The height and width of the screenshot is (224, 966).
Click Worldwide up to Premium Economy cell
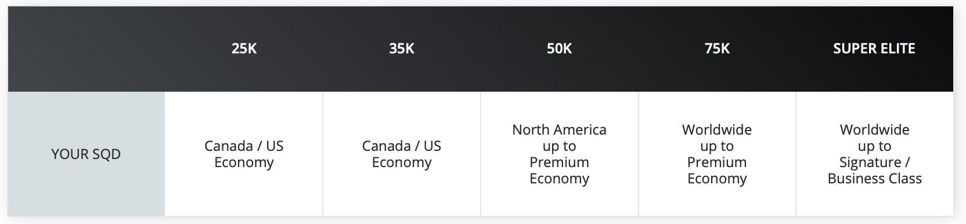point(717,154)
